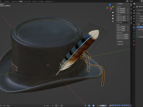Open the Render properties tab icon

pyautogui.click(x=134, y=10)
